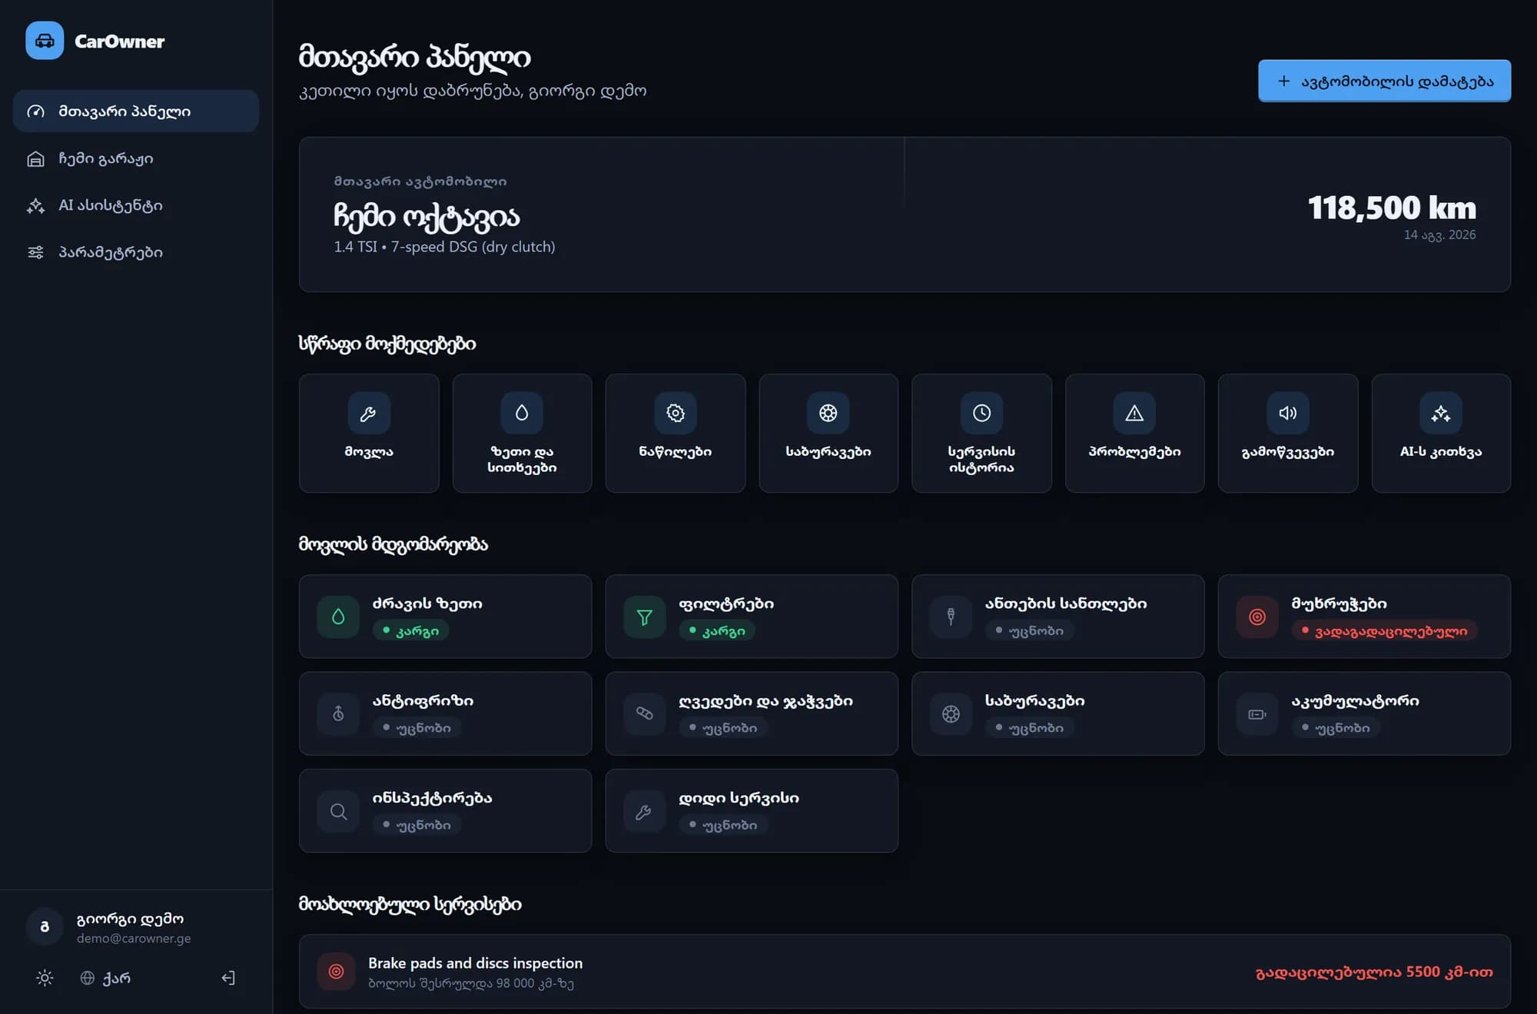Click the გადაგადაცილებული badge under მუხრუჭები
Viewport: 1537px width, 1014px height.
pyautogui.click(x=1384, y=630)
